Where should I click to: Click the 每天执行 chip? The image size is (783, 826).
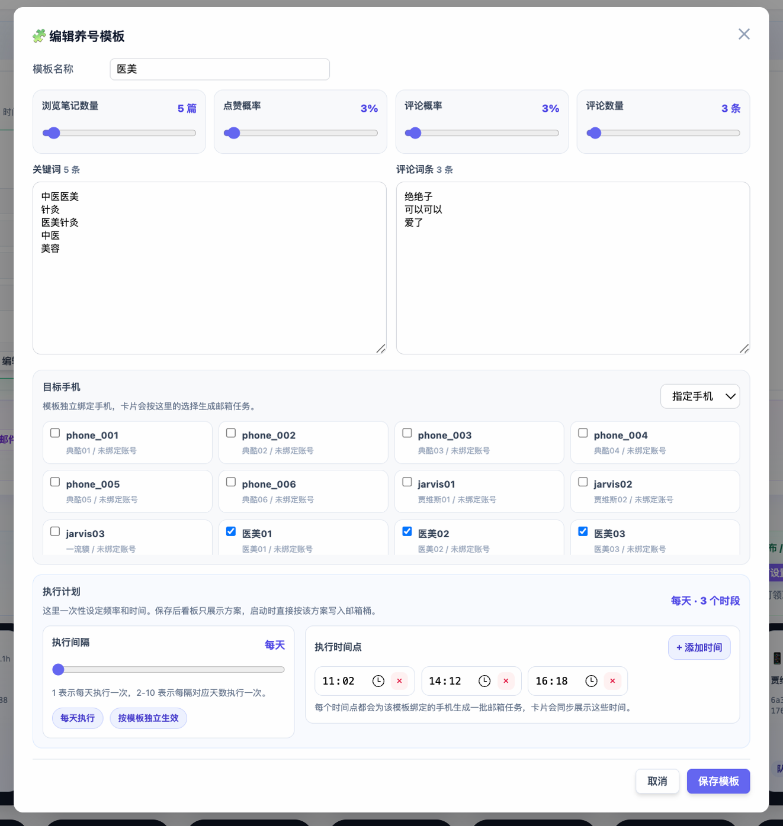[x=78, y=718]
